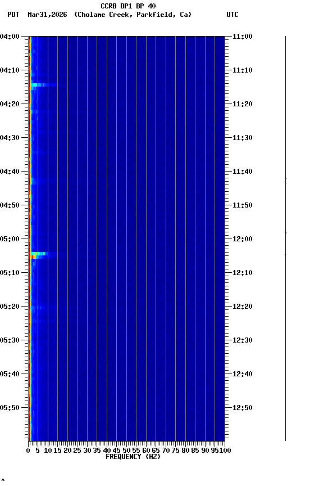310x486 pixels.
Task: Click the frequency axis label 70
Action: point(166,451)
